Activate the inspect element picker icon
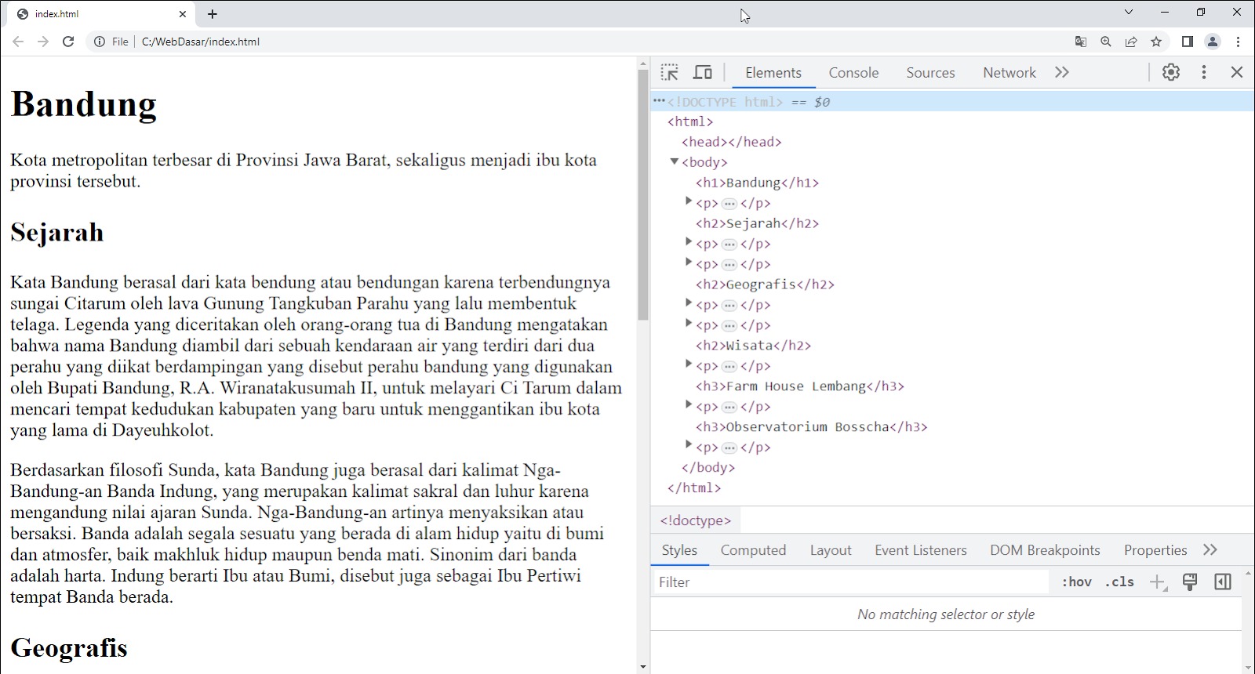Screen dimensions: 1255x674 [x=669, y=73]
